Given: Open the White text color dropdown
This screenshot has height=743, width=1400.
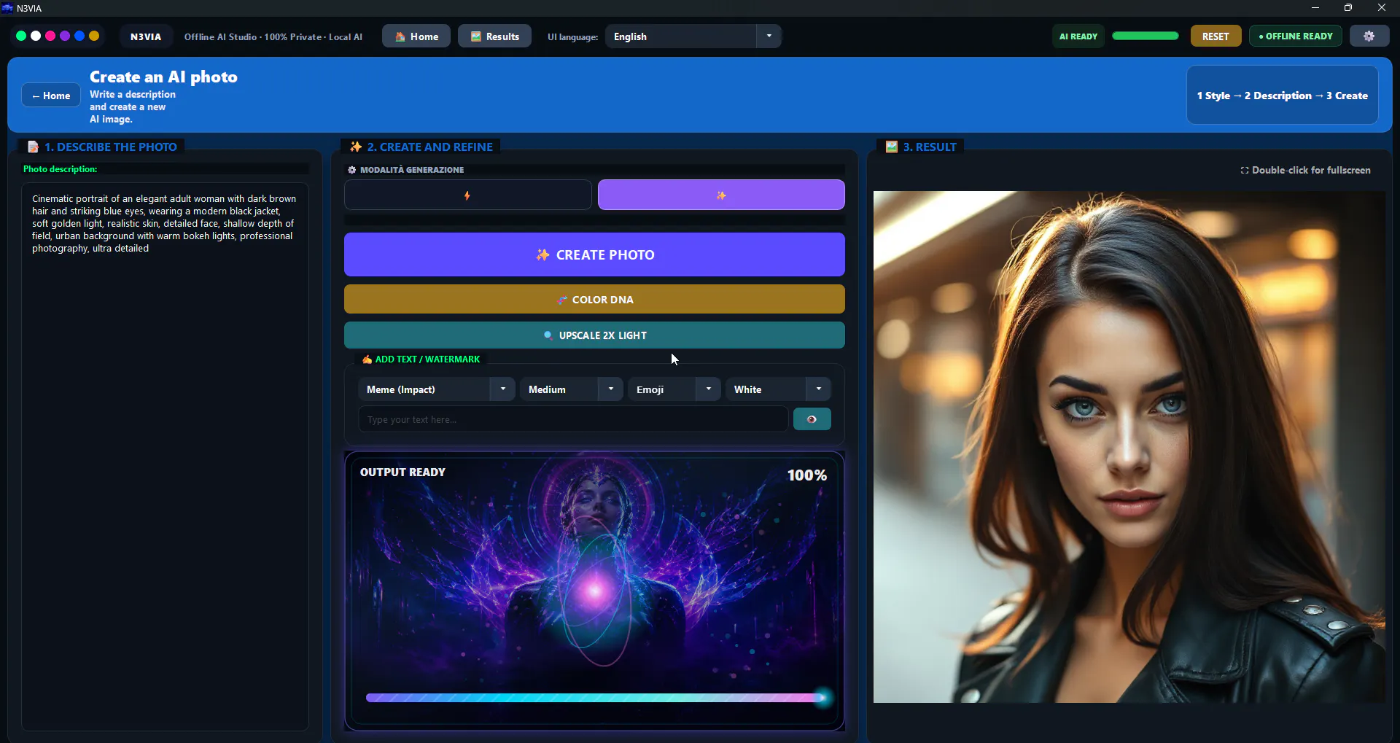Looking at the screenshot, I should click(778, 389).
